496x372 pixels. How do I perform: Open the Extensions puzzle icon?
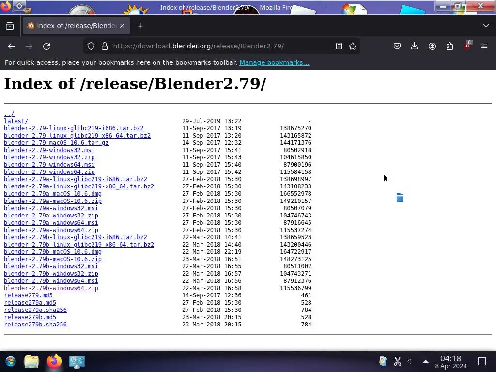tap(449, 46)
